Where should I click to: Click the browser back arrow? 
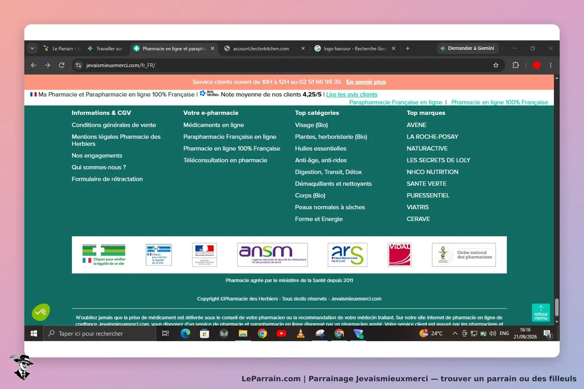point(33,65)
